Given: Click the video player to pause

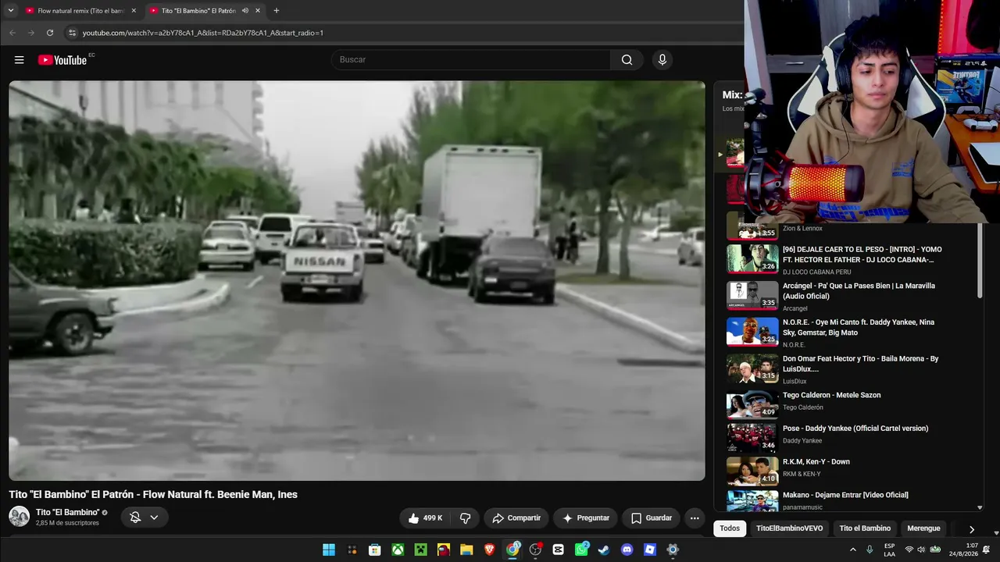Looking at the screenshot, I should pyautogui.click(x=357, y=281).
